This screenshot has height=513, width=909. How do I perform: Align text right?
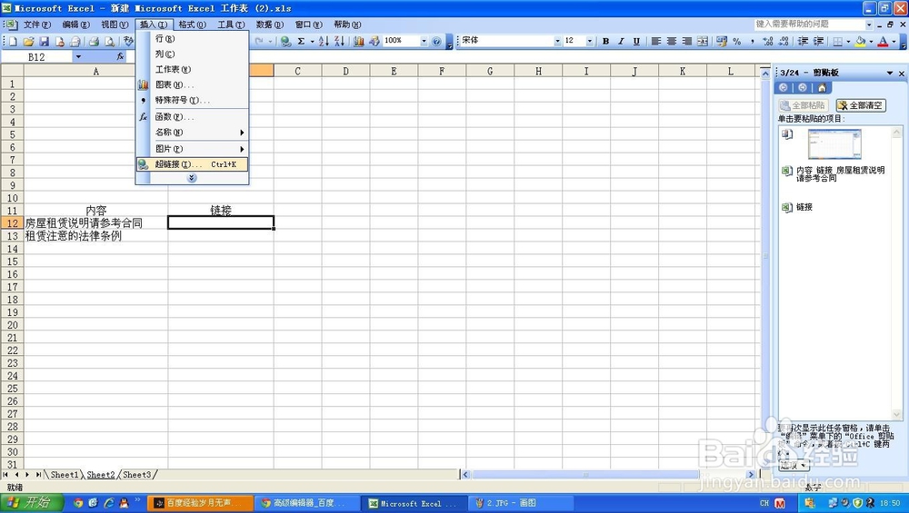point(687,41)
